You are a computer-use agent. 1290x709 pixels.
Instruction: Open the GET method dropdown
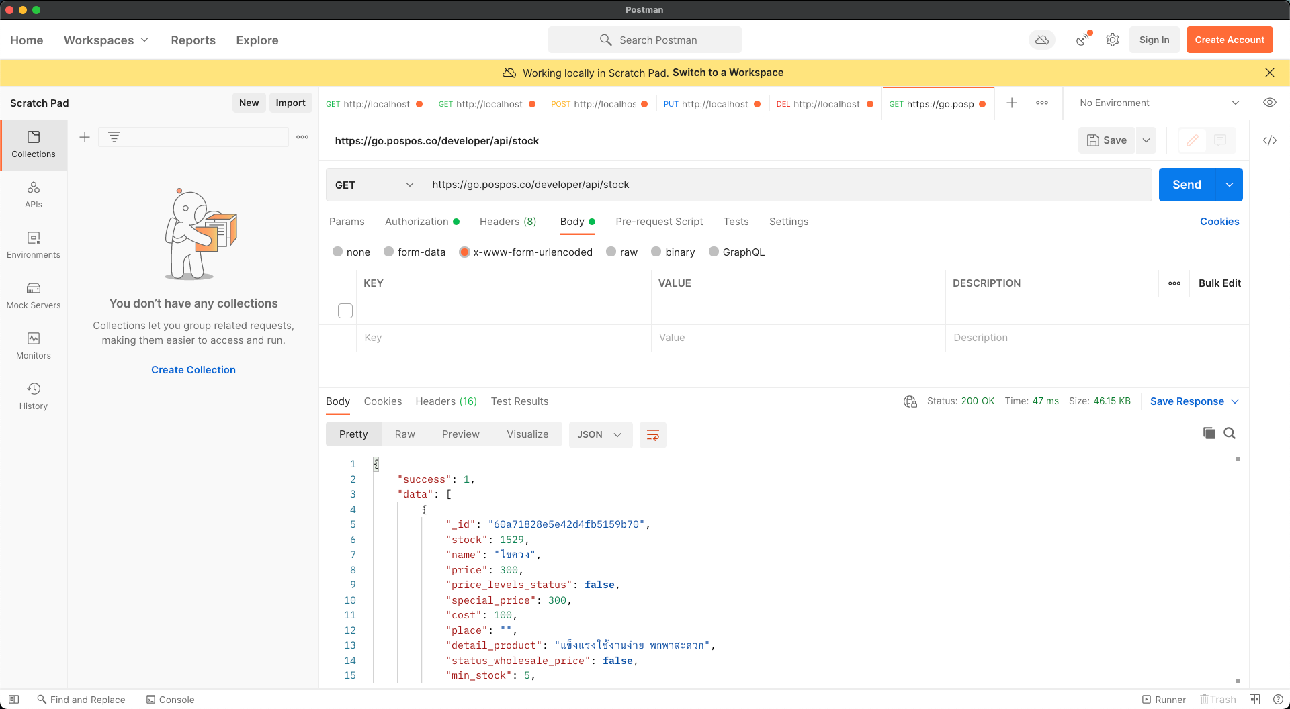tap(374, 185)
